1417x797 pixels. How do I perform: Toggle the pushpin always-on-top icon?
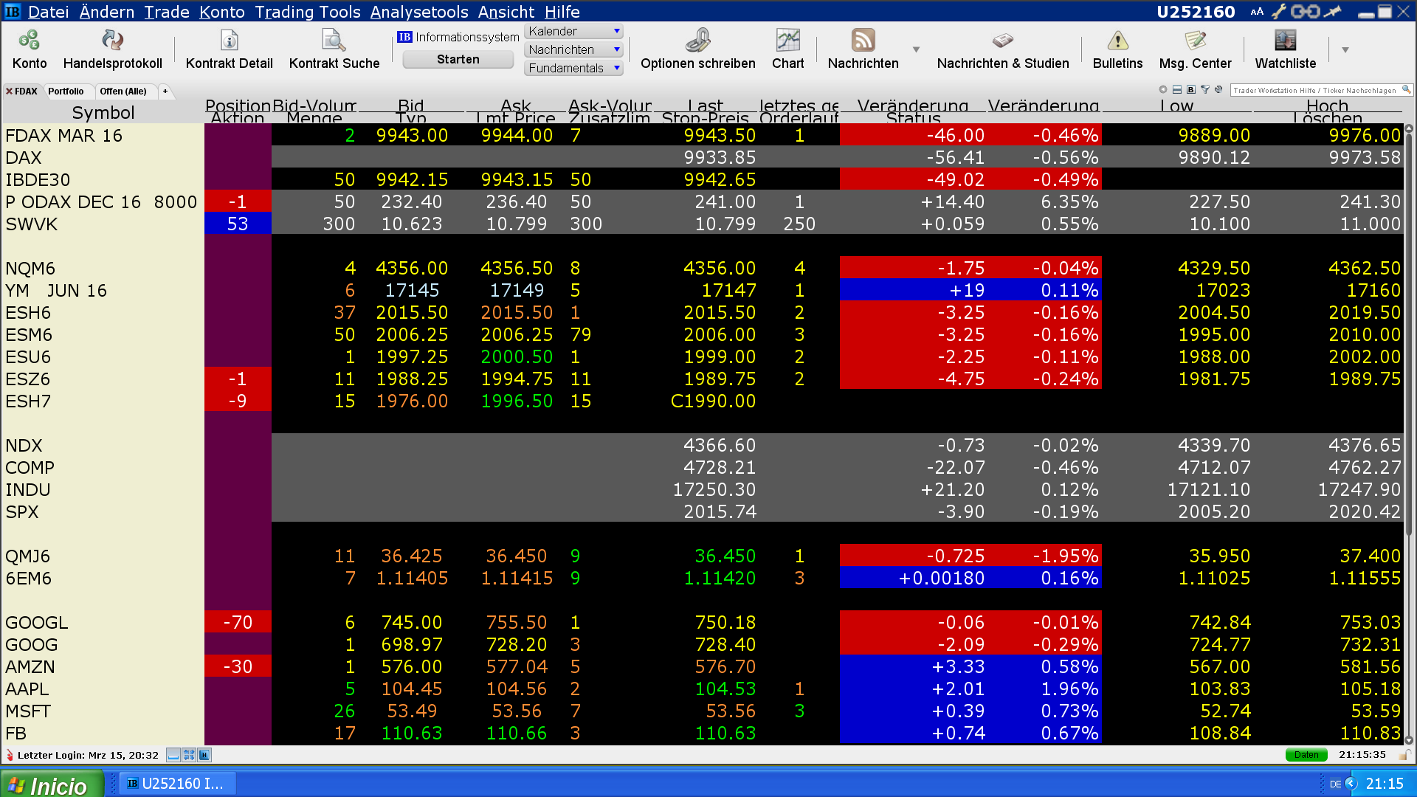pos(1332,12)
